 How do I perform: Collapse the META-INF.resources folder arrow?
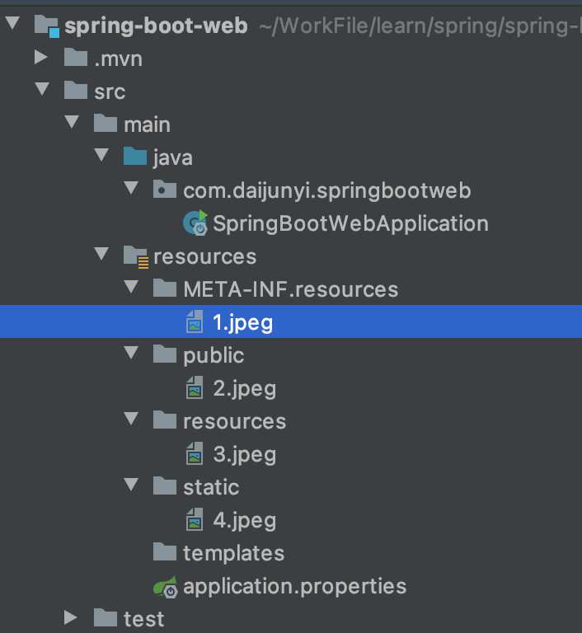point(131,288)
